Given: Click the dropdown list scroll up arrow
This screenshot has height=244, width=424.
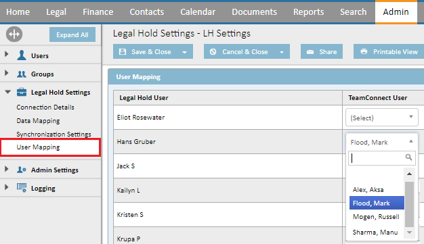Looking at the screenshot, I should click(409, 174).
